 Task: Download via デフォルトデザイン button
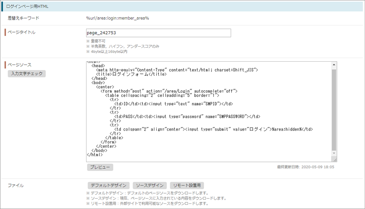click(x=109, y=186)
